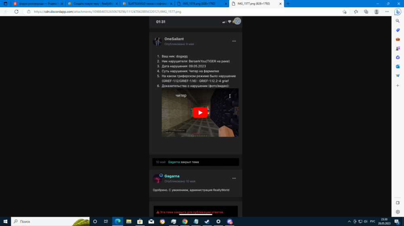View site information lock icon
Screen dimensions: 404x226
click(29, 12)
